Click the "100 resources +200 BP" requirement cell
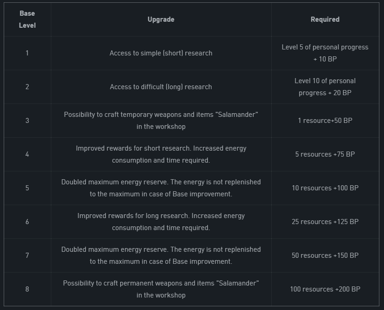 point(325,289)
